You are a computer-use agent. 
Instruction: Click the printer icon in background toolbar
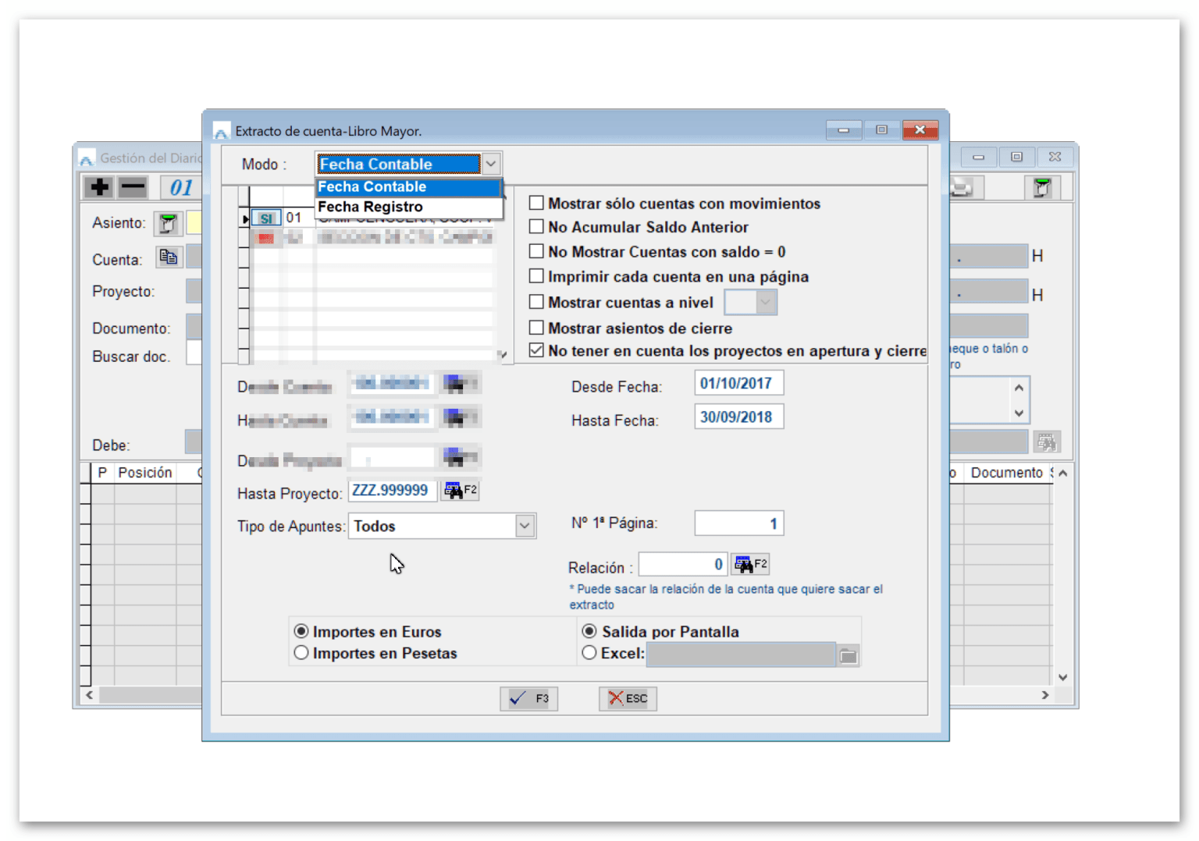pos(962,187)
